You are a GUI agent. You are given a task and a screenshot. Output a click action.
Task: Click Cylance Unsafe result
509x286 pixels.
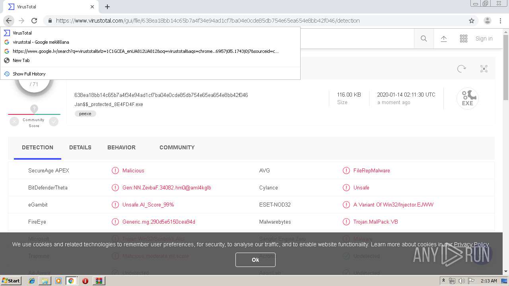pyautogui.click(x=361, y=187)
